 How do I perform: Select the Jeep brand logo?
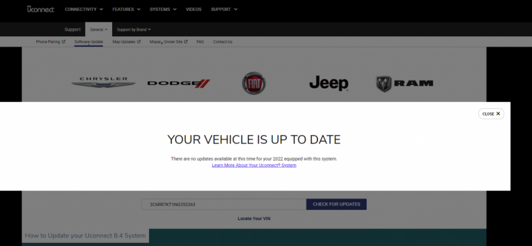tap(329, 83)
